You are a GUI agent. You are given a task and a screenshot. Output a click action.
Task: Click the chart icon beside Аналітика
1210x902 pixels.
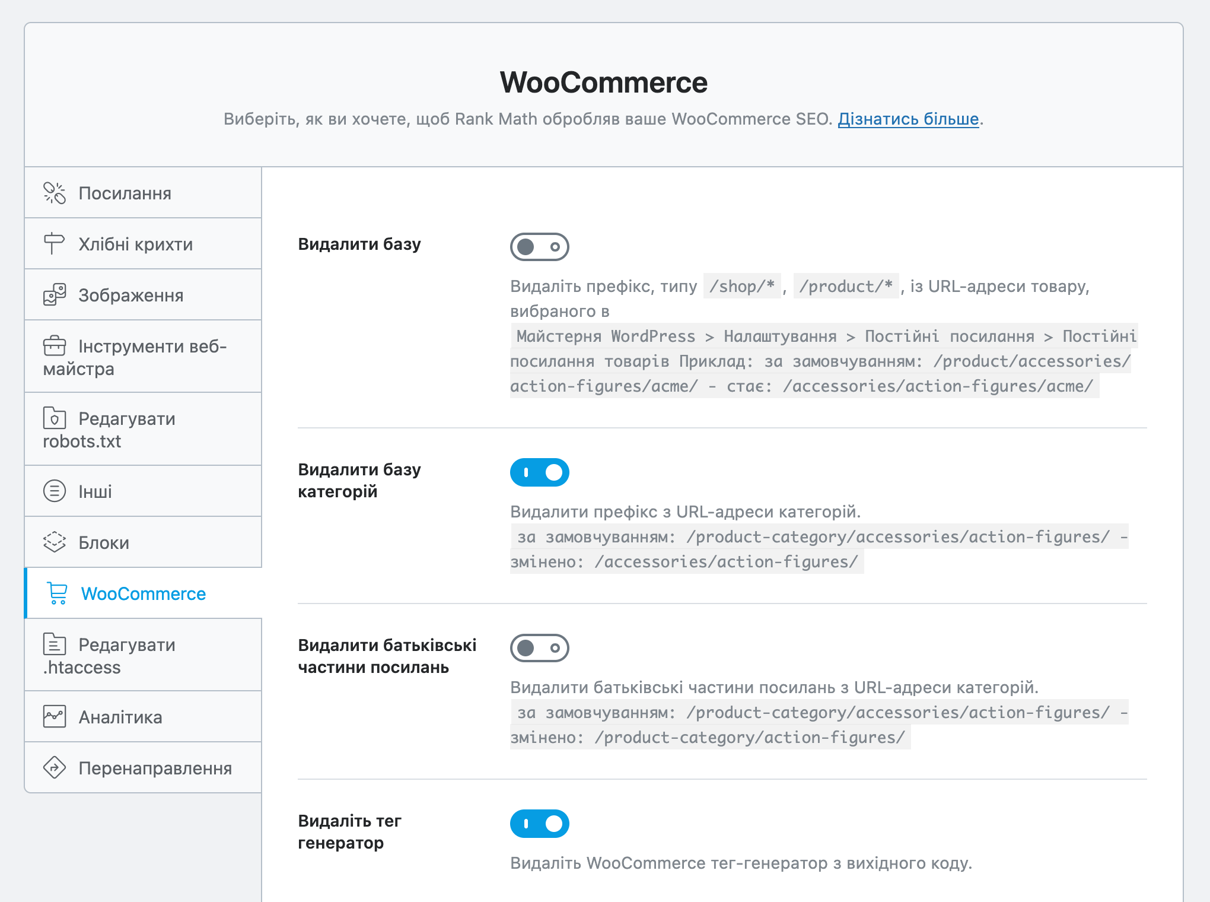point(55,717)
